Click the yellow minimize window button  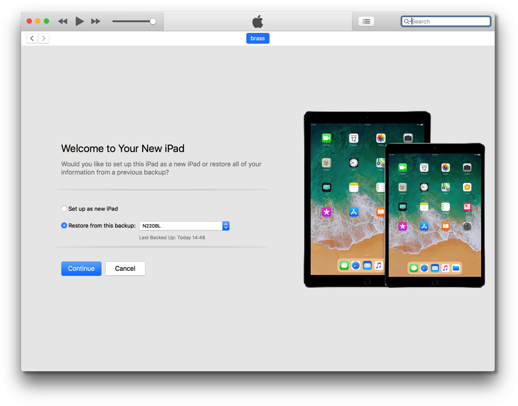click(x=38, y=21)
